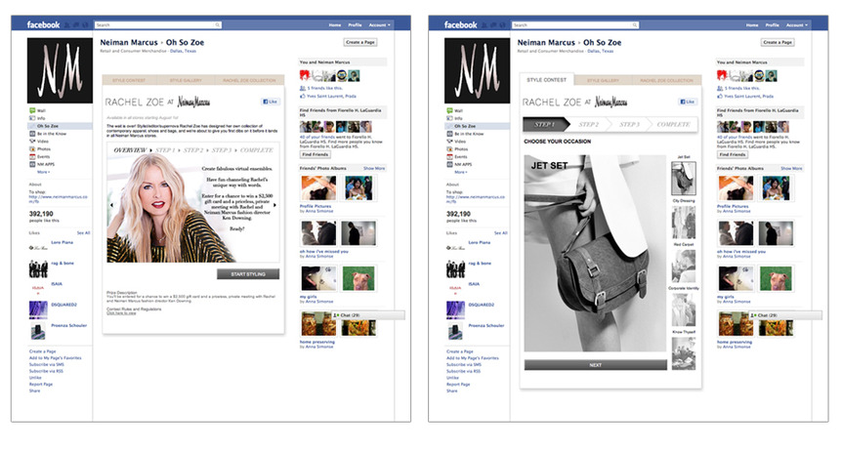The width and height of the screenshot is (842, 453).
Task: Open Chat (29) bar on left Overview page
Action: 368,315
